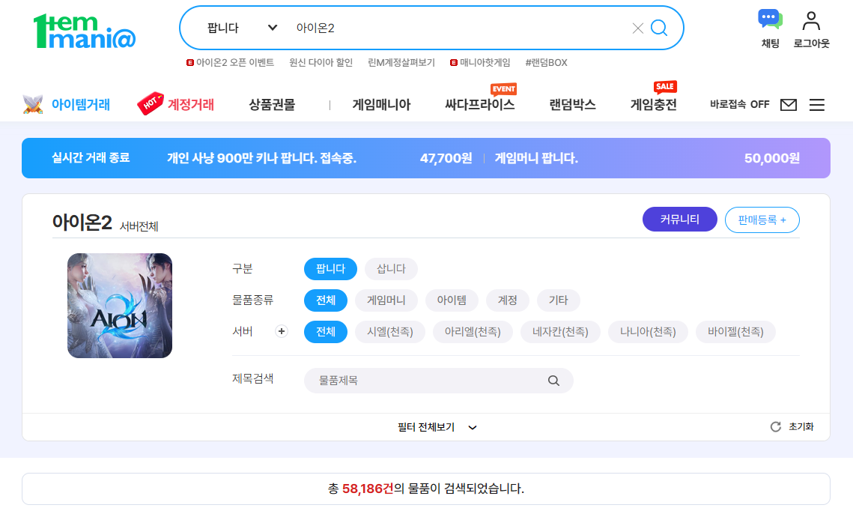Click the 커뮤니티 button
This screenshot has height=514, width=853.
pyautogui.click(x=679, y=220)
